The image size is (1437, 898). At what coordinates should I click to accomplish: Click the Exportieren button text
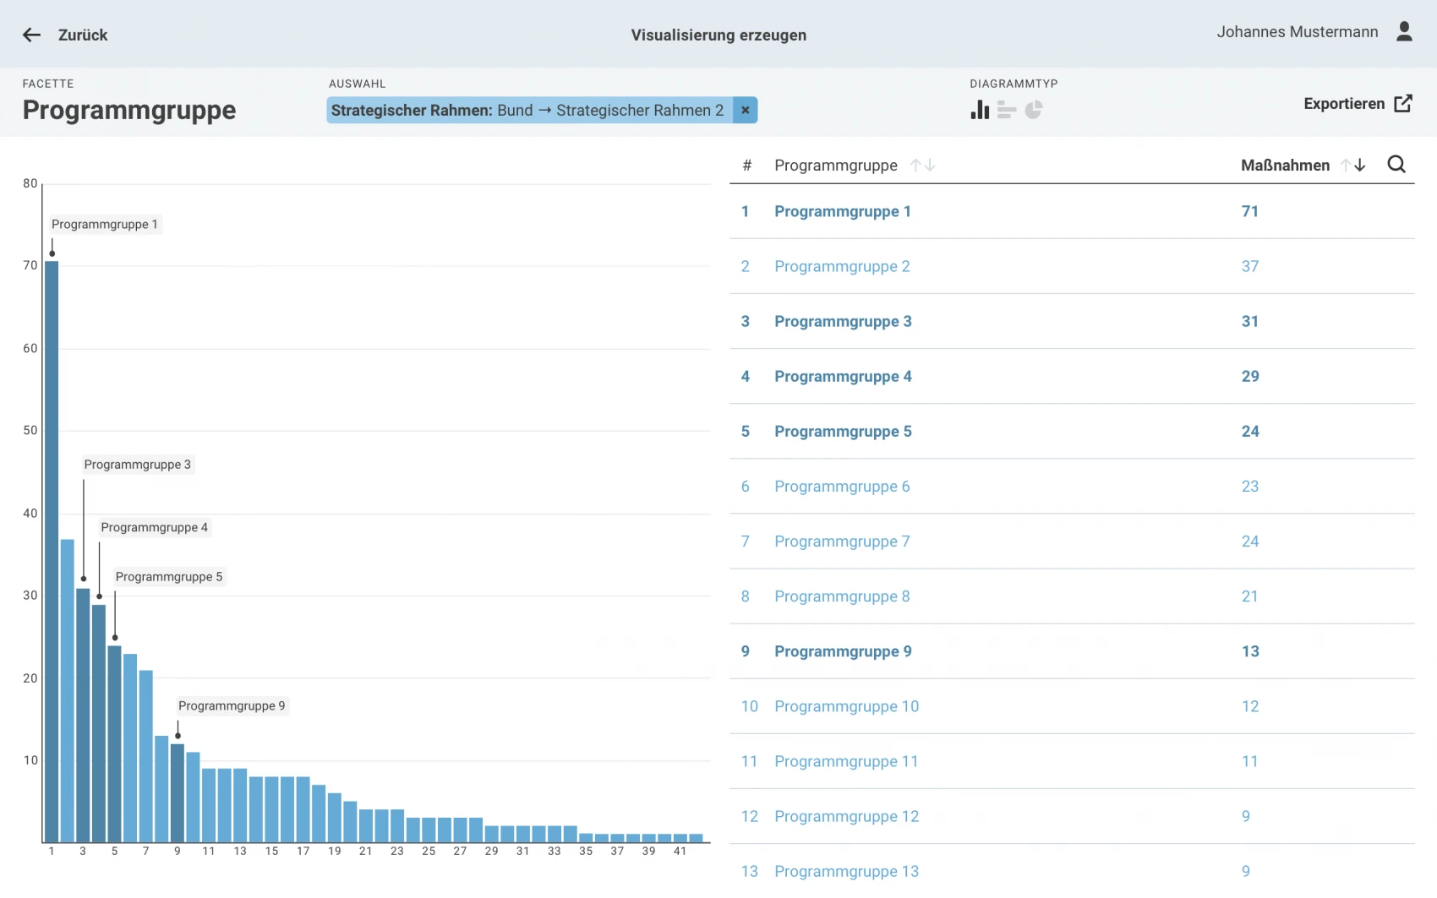[x=1343, y=104]
